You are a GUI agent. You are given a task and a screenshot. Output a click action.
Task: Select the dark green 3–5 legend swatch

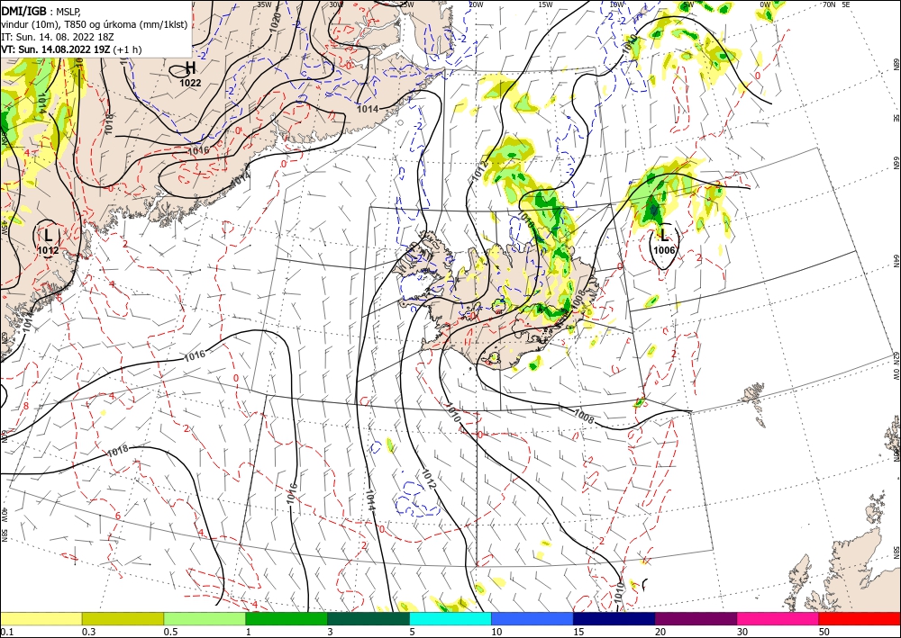point(369,618)
